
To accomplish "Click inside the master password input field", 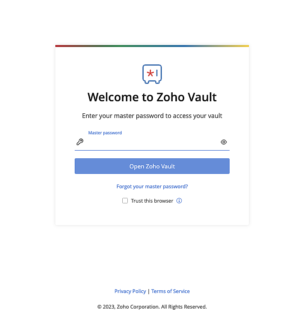I will point(151,142).
